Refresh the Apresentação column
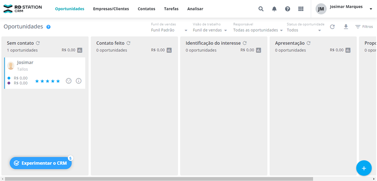 click(x=308, y=43)
